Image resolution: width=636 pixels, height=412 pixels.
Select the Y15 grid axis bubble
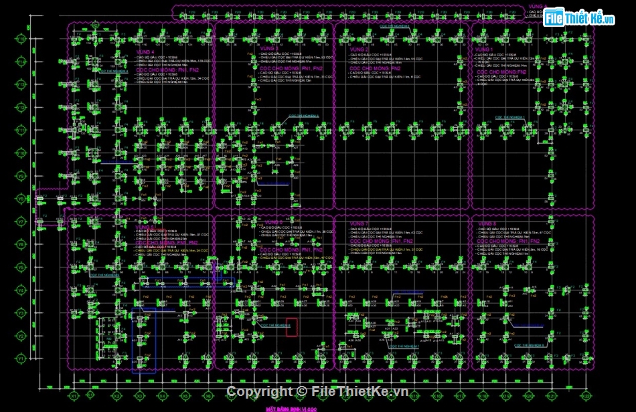[x=21, y=39]
